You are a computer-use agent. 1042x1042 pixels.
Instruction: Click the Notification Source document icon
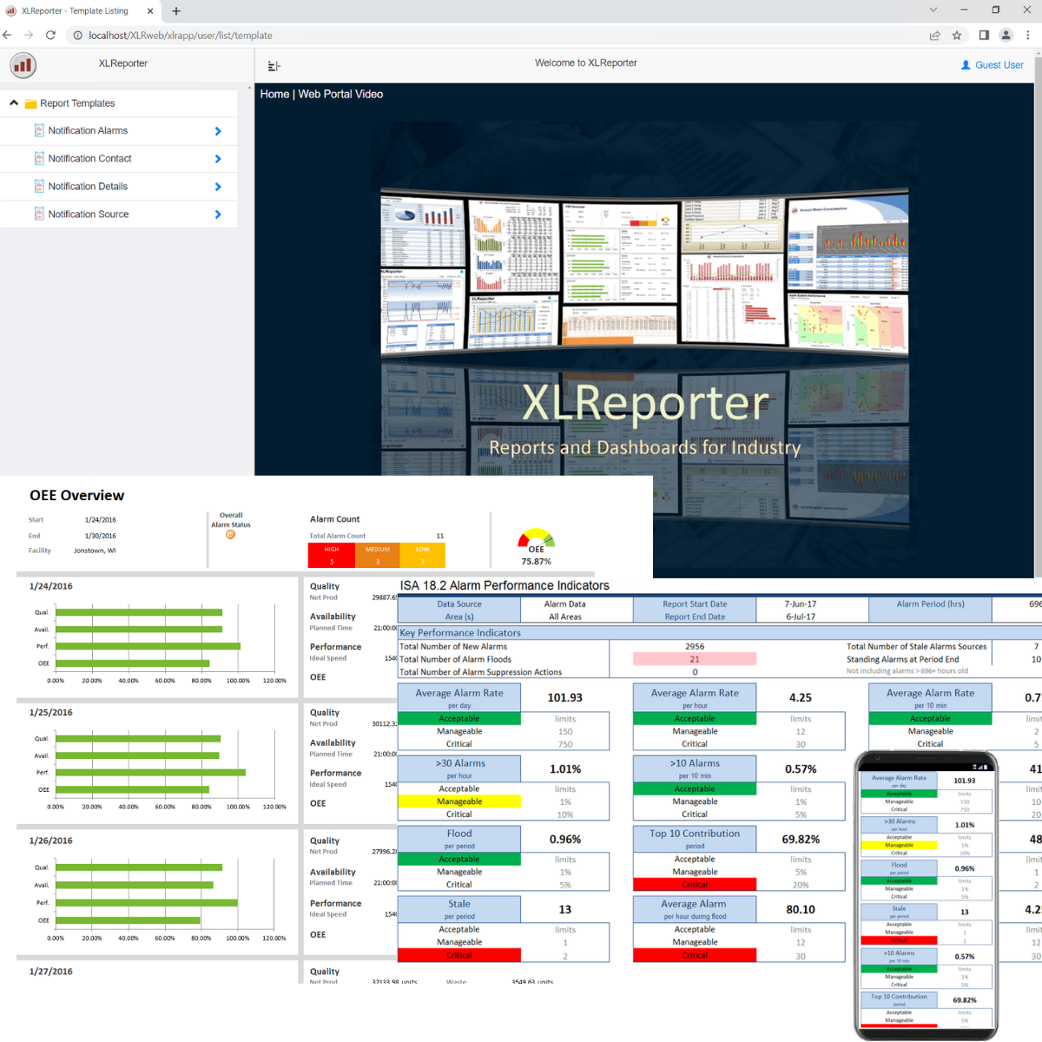[39, 214]
